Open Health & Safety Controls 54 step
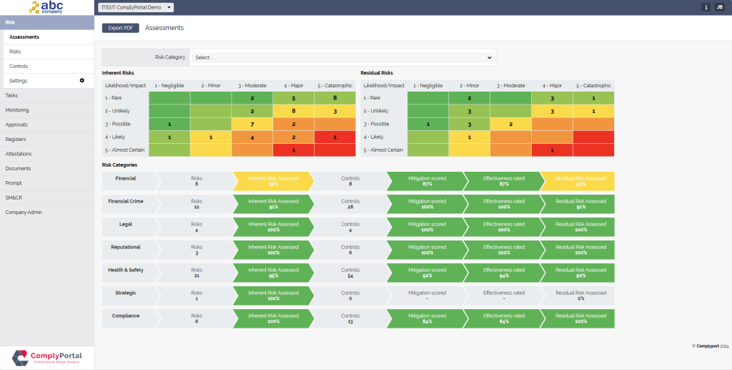 pyautogui.click(x=350, y=273)
